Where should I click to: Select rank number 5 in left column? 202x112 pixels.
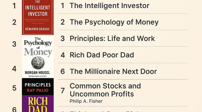(x=14, y=88)
